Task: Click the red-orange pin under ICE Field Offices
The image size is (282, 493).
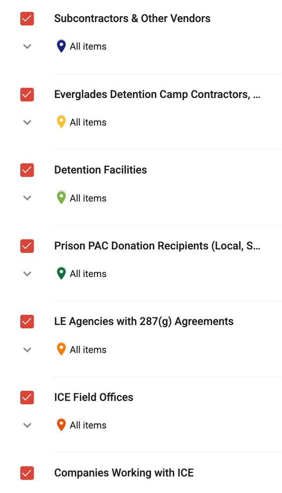Action: [61, 425]
